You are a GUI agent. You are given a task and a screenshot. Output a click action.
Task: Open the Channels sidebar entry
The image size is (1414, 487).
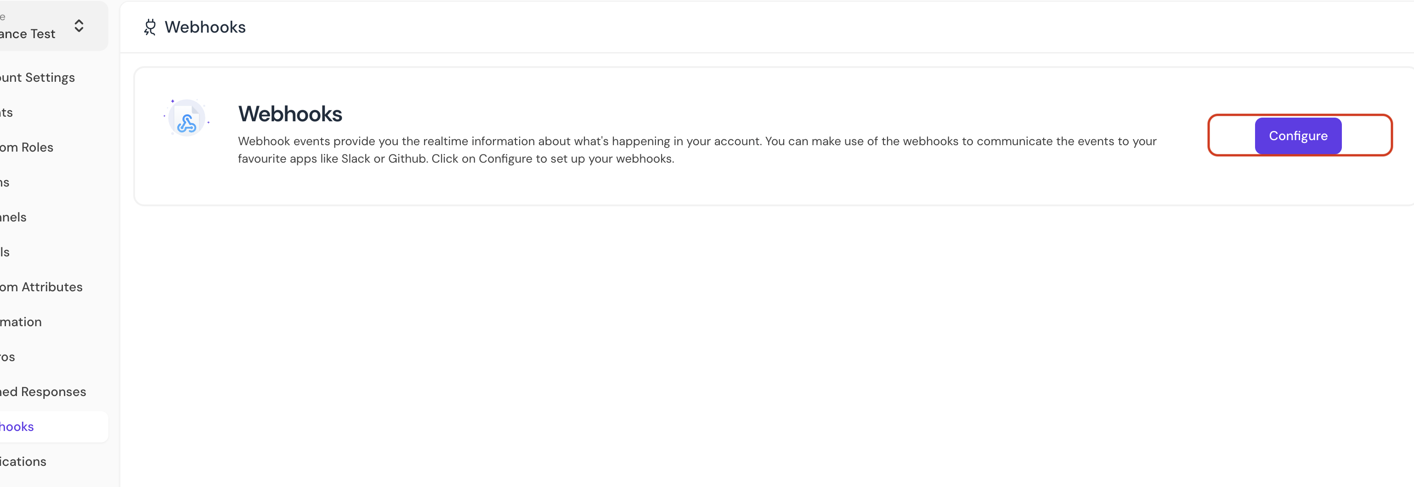pyautogui.click(x=13, y=217)
